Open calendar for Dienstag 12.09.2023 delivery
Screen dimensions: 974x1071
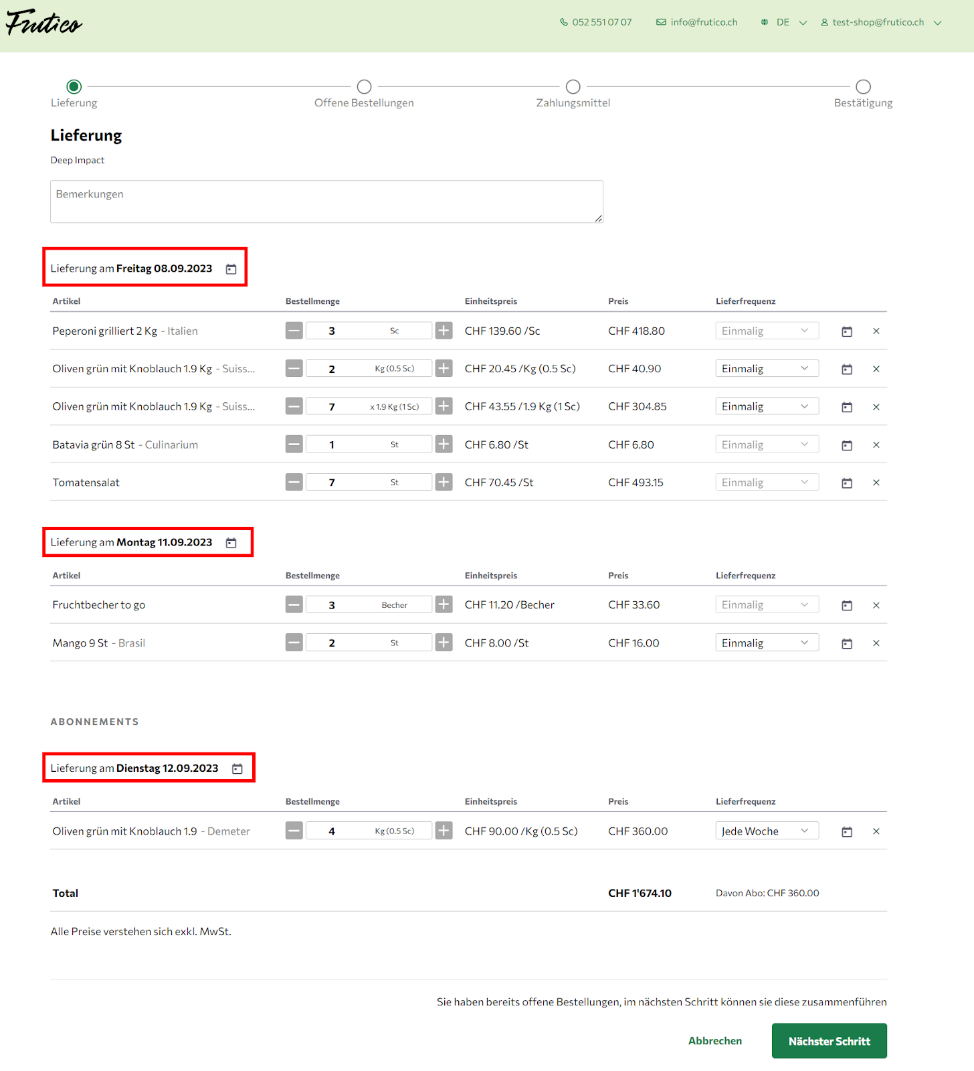[x=237, y=768]
